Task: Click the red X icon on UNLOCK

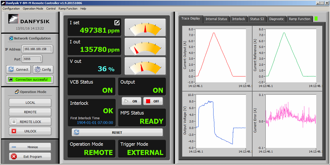Action: click(x=14, y=131)
